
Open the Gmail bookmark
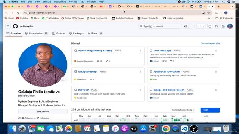coord(9,18)
